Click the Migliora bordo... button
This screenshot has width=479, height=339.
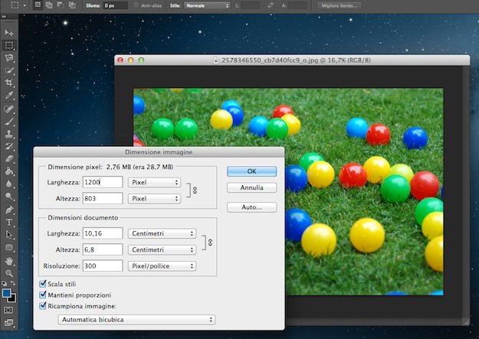click(339, 5)
